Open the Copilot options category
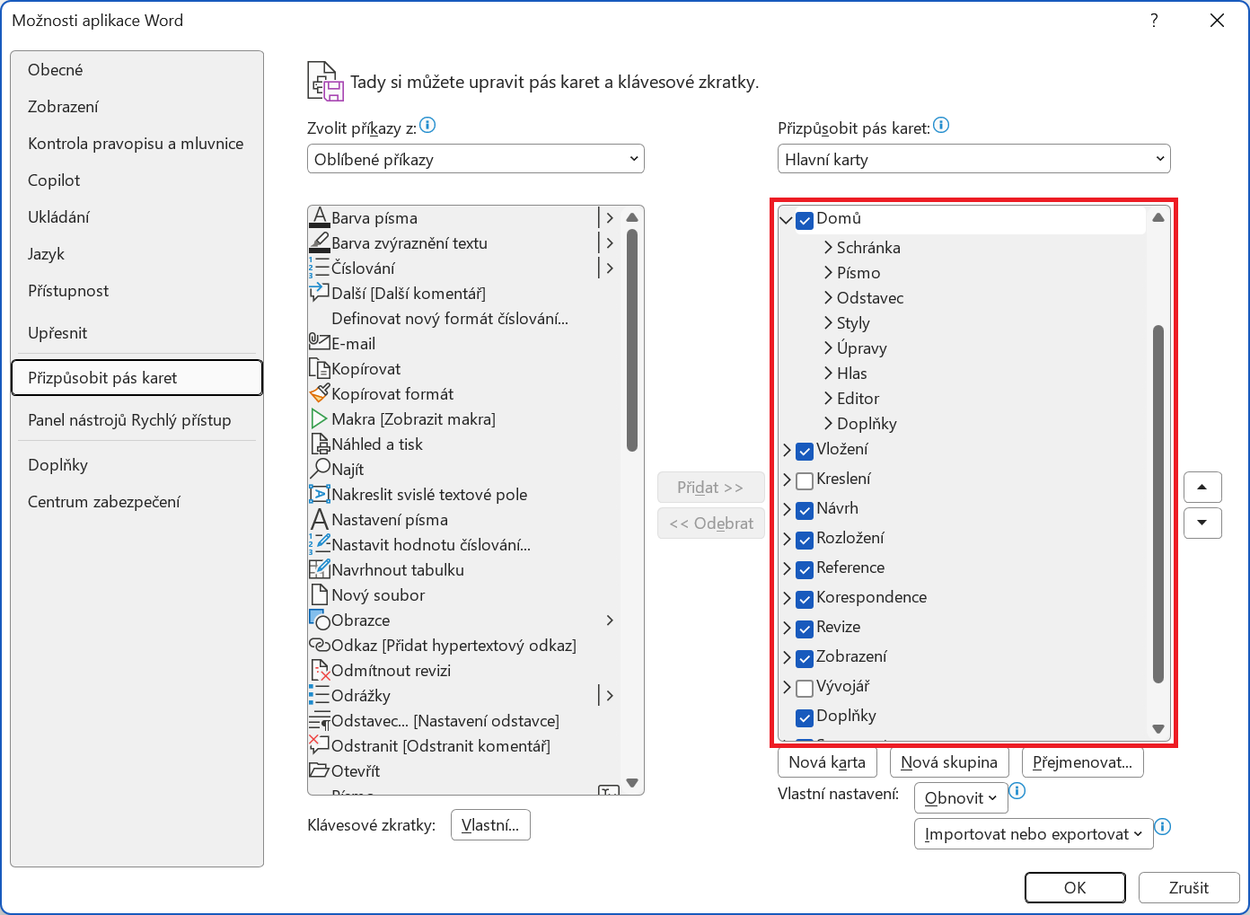The width and height of the screenshot is (1250, 915). click(x=137, y=180)
